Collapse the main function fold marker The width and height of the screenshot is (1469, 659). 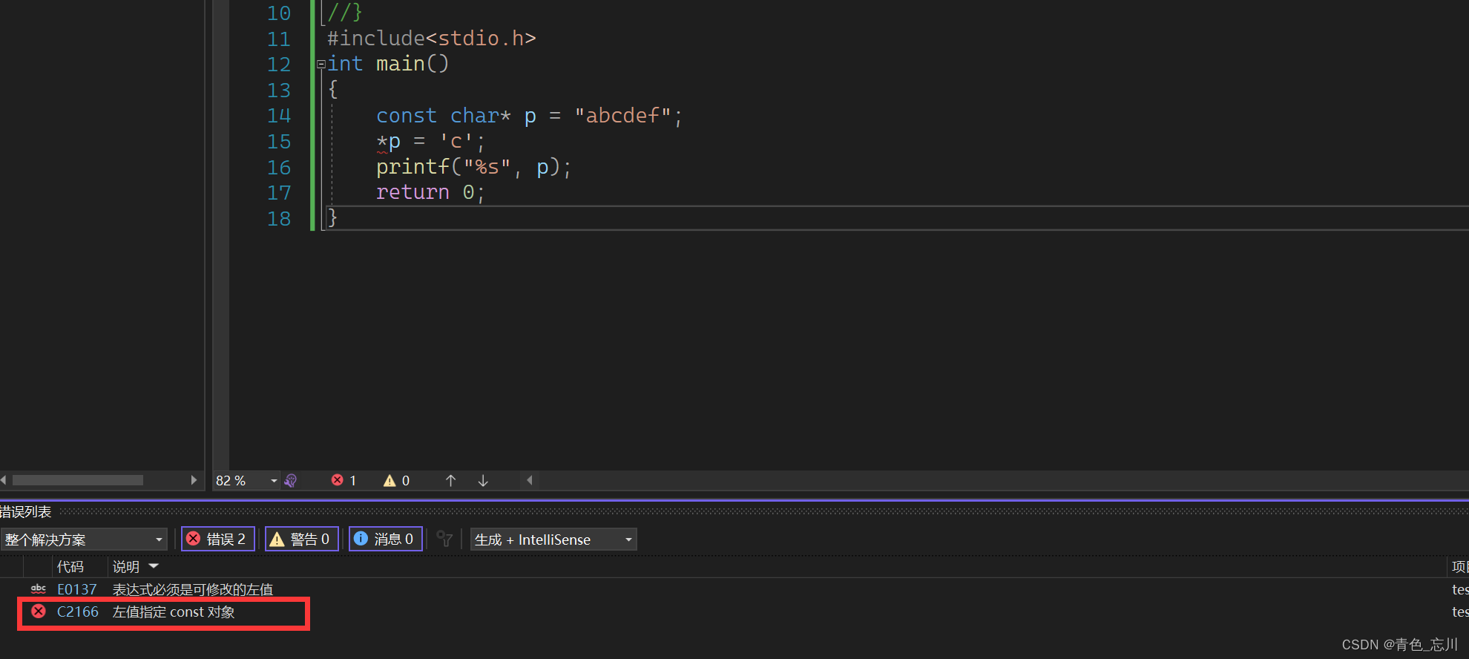click(x=321, y=65)
